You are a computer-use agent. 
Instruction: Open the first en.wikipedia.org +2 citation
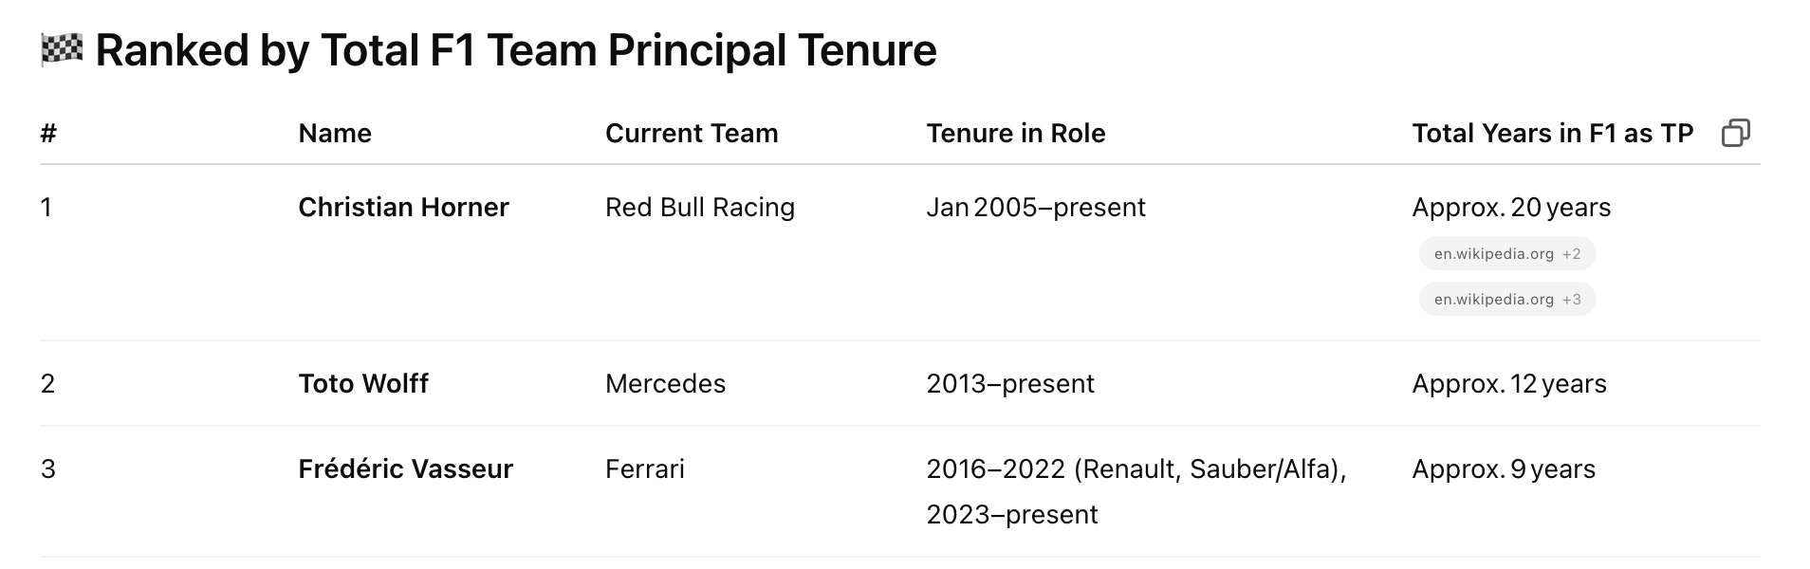(1507, 254)
